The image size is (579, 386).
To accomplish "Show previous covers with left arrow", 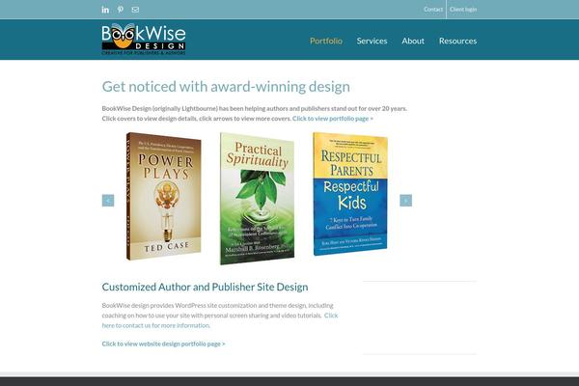I will [108, 201].
